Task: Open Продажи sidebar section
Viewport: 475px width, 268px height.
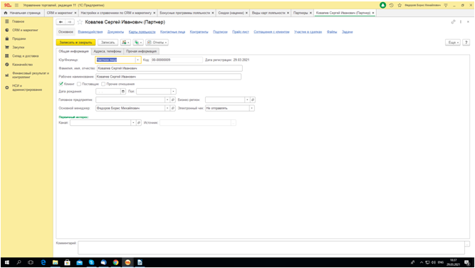Action: point(19,38)
